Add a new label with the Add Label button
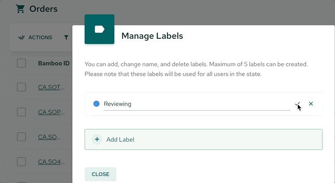335x183 pixels. click(x=203, y=139)
